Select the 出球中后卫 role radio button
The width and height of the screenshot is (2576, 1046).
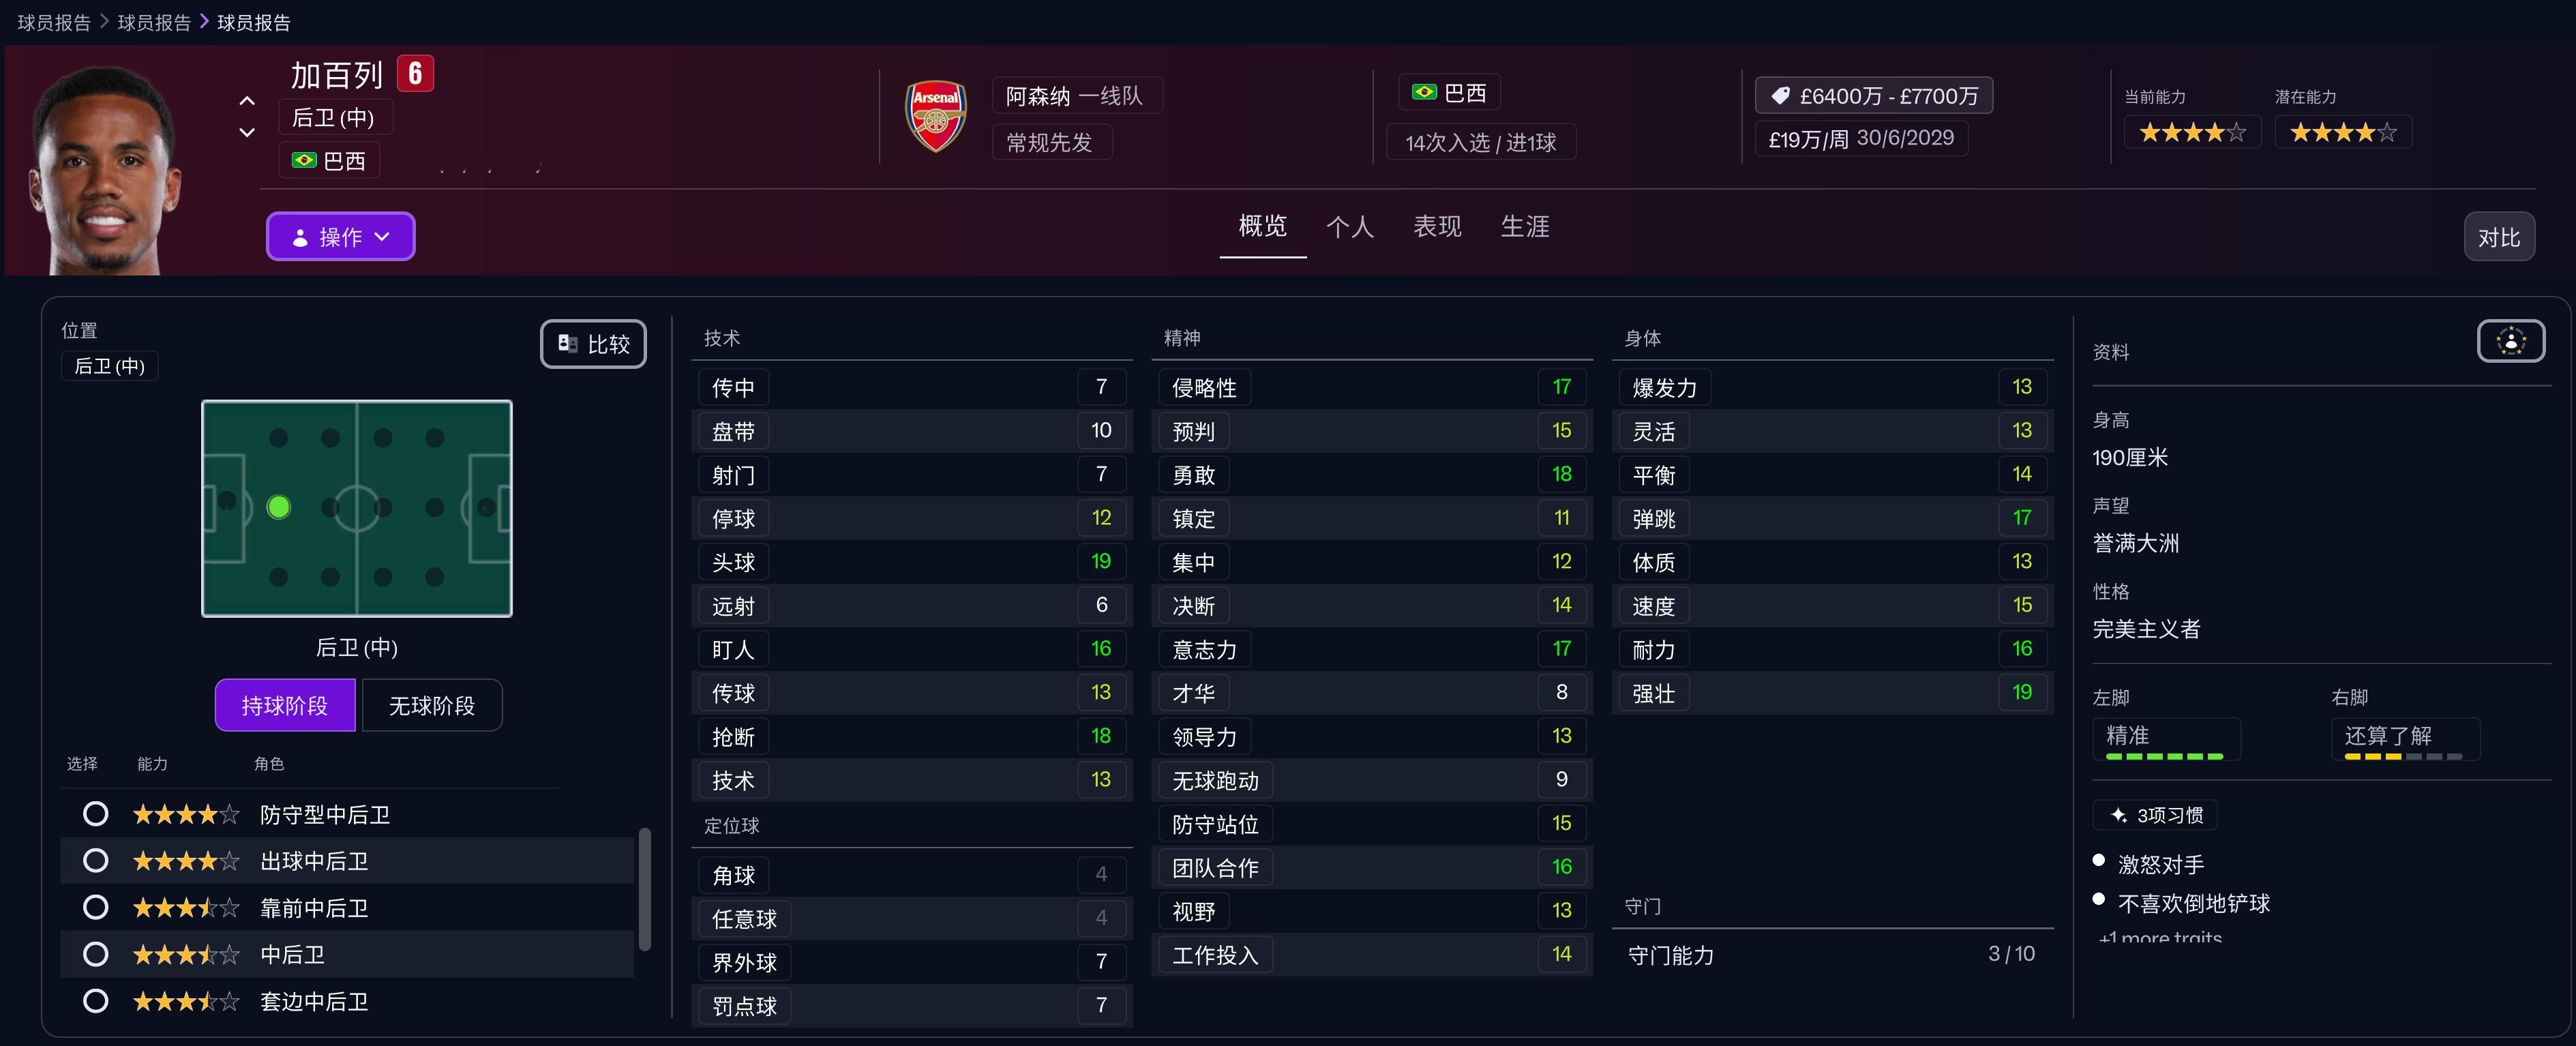click(95, 860)
